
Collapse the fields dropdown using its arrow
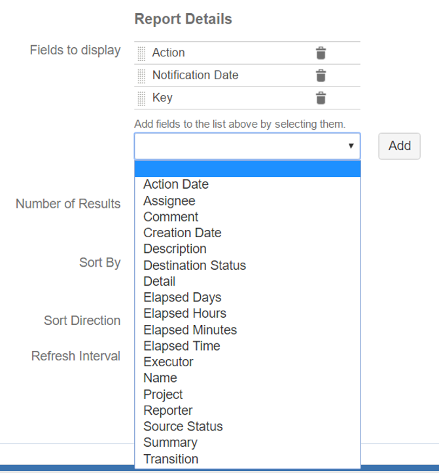pos(351,146)
